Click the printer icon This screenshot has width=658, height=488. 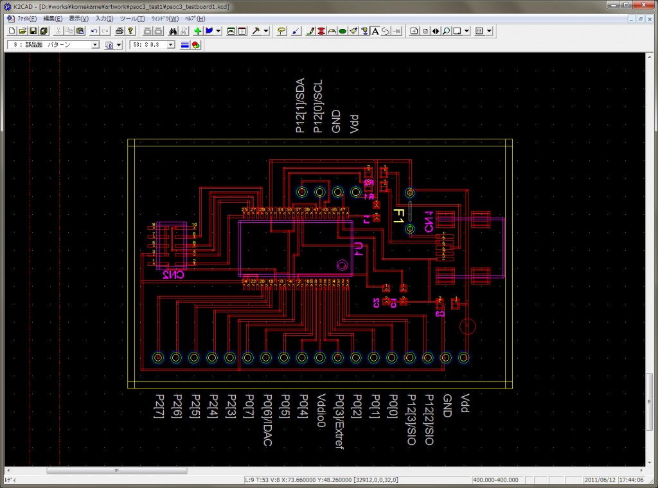(x=119, y=31)
